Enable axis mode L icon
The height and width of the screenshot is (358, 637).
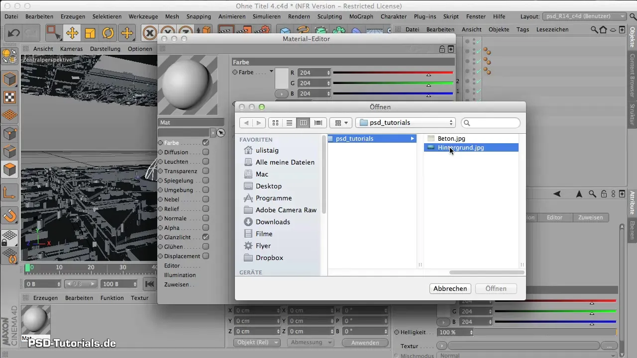click(9, 193)
